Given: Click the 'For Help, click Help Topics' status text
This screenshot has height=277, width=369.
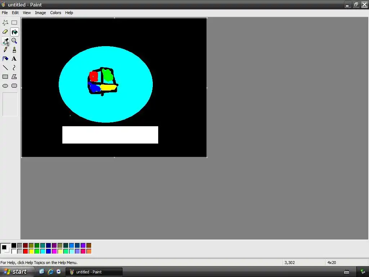Looking at the screenshot, I should (x=39, y=263).
